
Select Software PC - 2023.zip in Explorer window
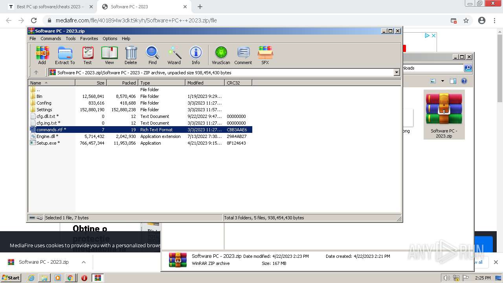click(x=444, y=114)
